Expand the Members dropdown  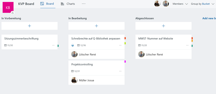tap(180, 4)
